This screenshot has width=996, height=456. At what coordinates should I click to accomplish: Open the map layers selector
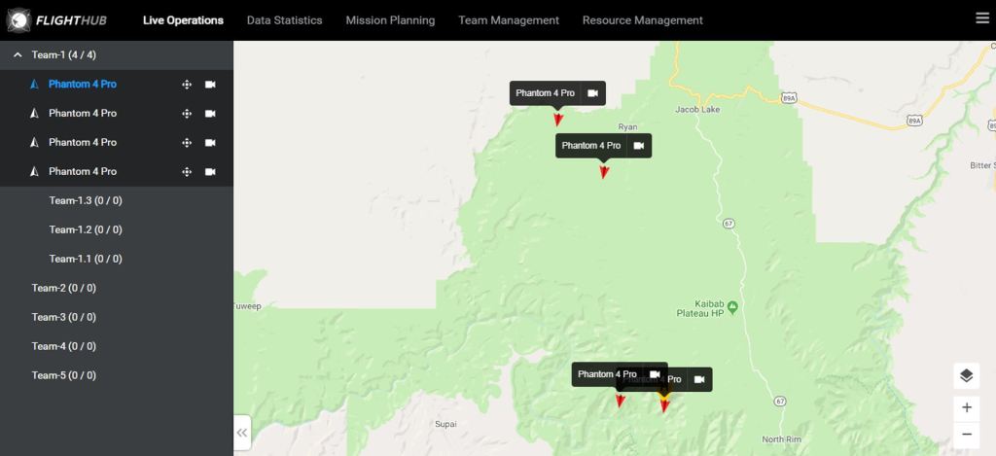(x=966, y=376)
